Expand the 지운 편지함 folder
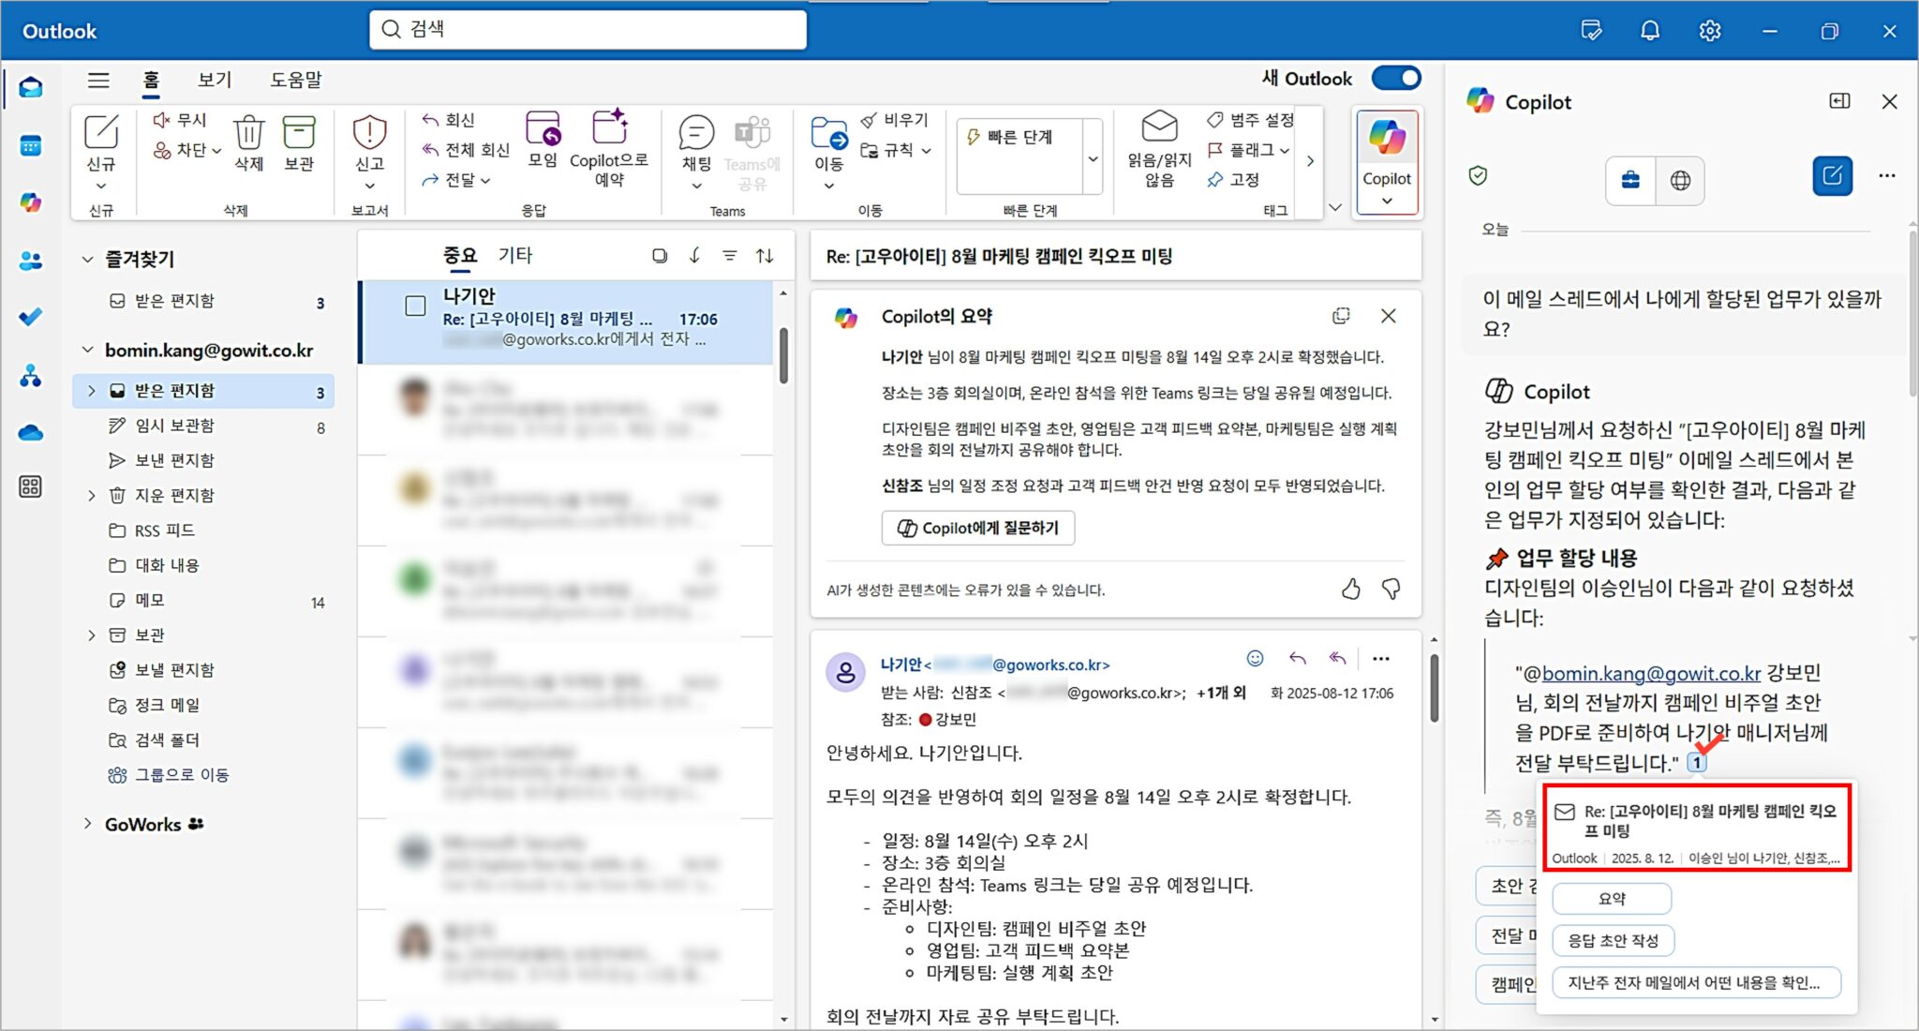Viewport: 1919px width, 1031px height. pos(91,495)
